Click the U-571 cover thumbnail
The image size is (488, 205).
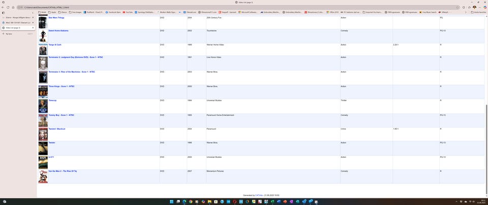tap(43, 162)
